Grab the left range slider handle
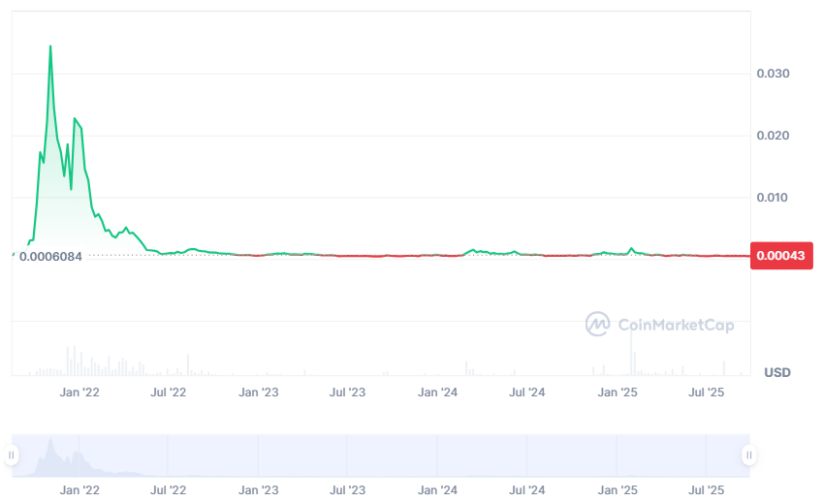 tap(12, 455)
